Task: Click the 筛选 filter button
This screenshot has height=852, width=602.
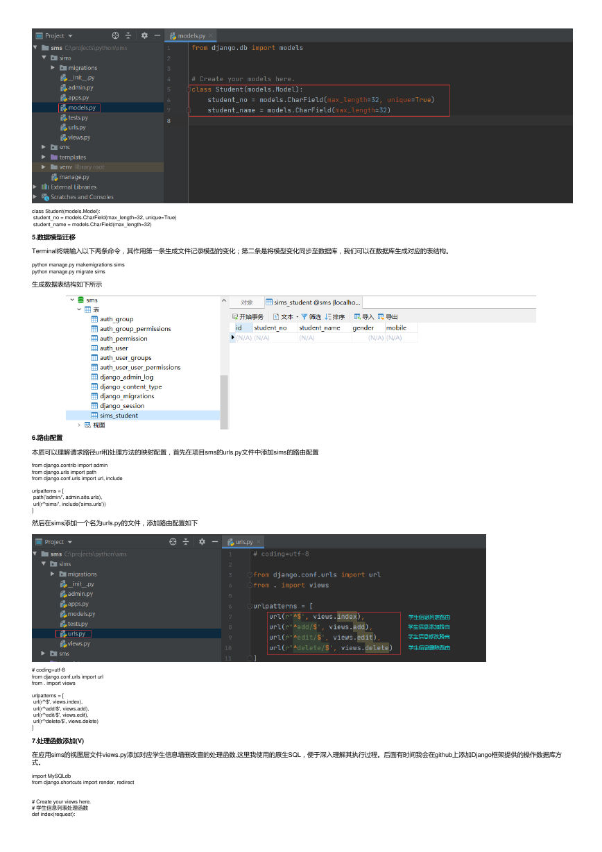Action: [311, 316]
